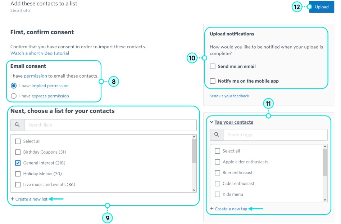Click the First, confirm consent heading
The image size is (341, 224).
[x=42, y=32]
